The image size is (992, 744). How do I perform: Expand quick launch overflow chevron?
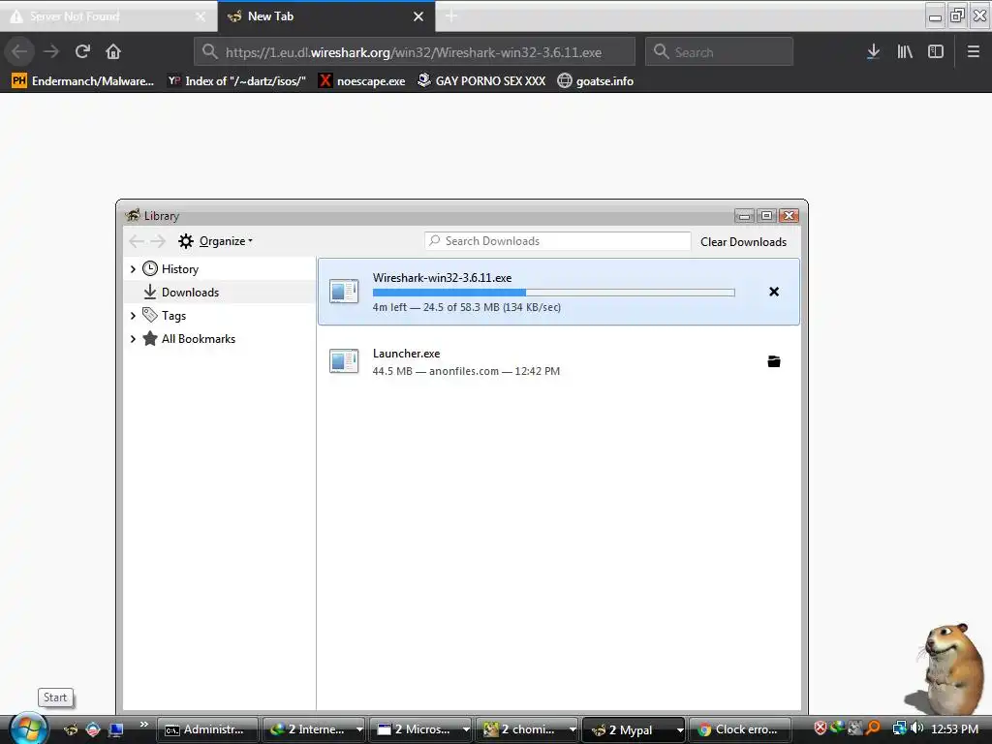click(x=143, y=725)
